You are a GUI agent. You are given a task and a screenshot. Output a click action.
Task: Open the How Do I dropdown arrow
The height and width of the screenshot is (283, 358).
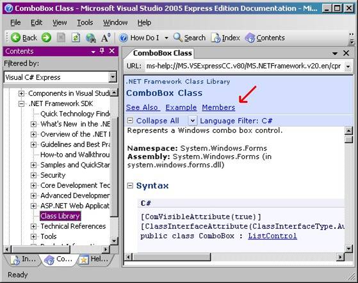[x=167, y=38]
